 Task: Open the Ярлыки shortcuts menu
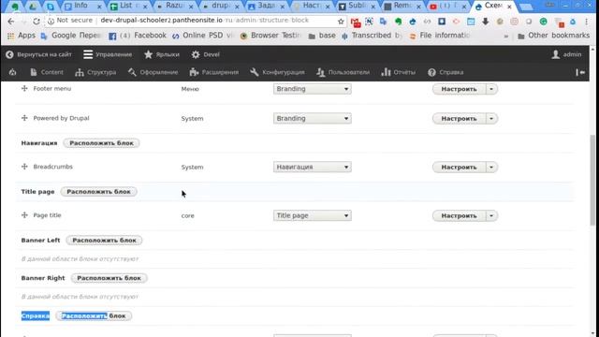click(x=162, y=54)
